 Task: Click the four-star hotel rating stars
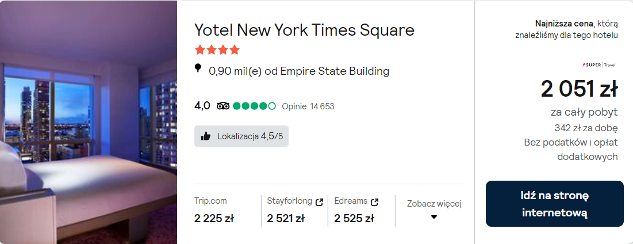[x=217, y=50]
